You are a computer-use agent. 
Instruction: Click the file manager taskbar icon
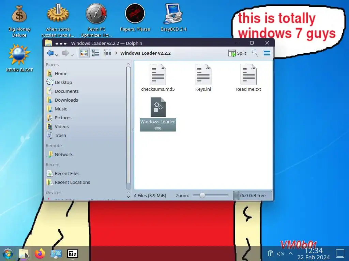tap(24, 254)
